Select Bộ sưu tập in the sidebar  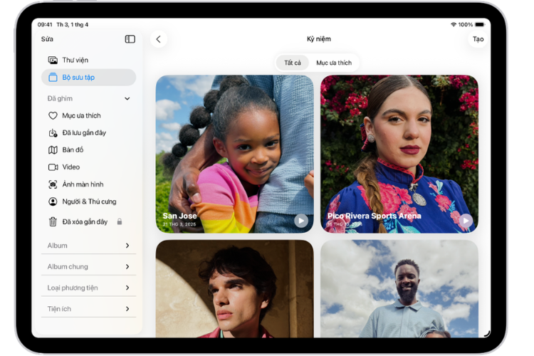(88, 78)
